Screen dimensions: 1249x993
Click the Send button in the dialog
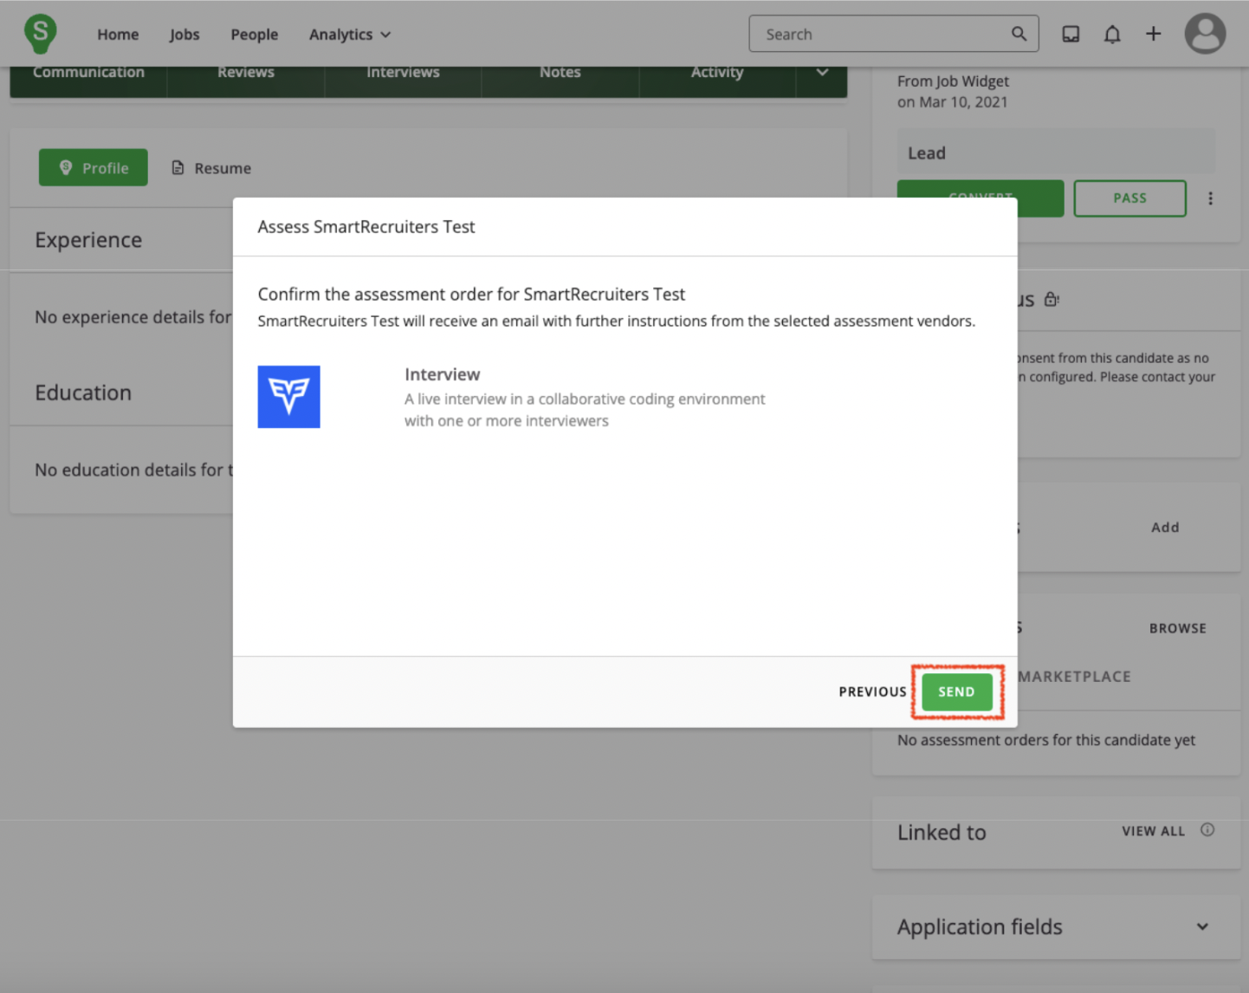(x=956, y=691)
